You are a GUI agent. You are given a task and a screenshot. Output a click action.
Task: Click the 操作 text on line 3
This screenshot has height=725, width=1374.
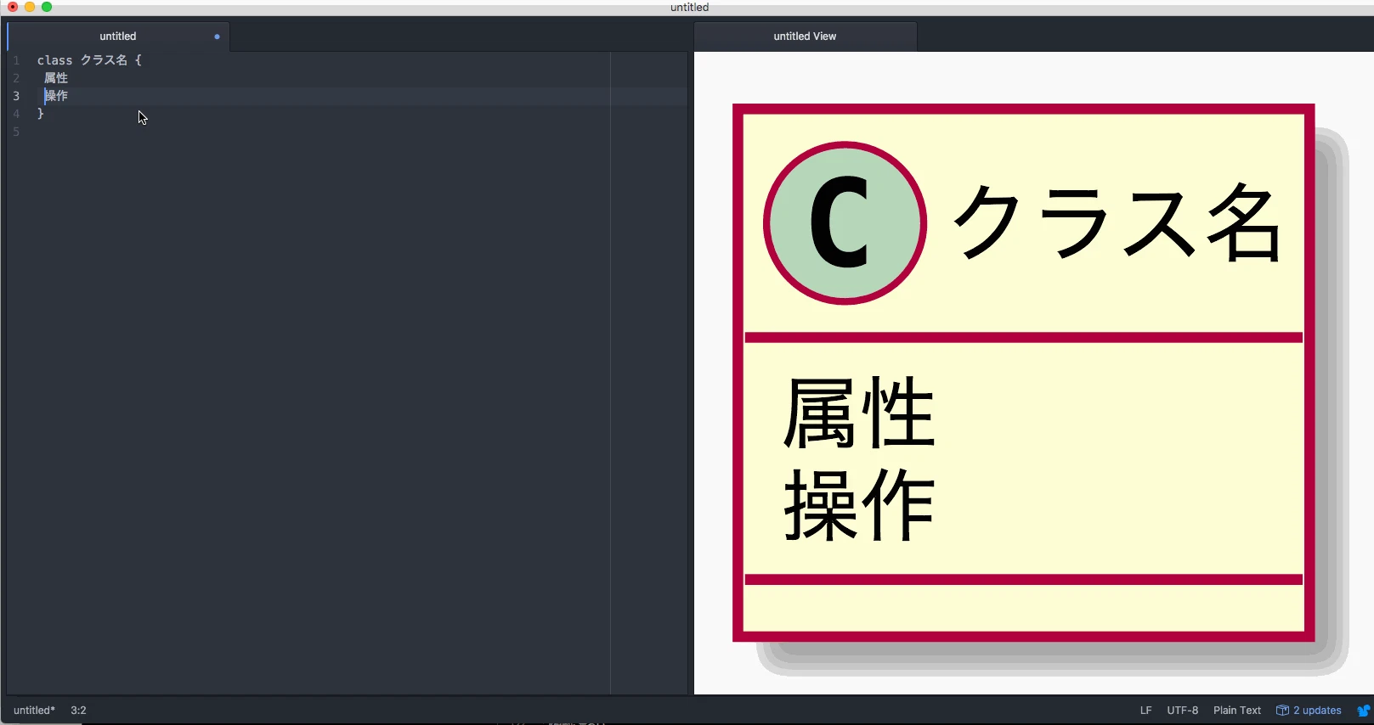click(56, 96)
